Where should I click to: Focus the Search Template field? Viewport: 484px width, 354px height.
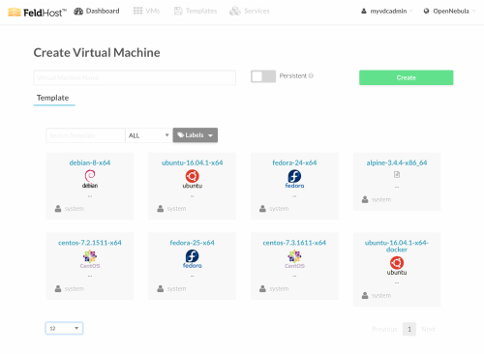pyautogui.click(x=85, y=135)
